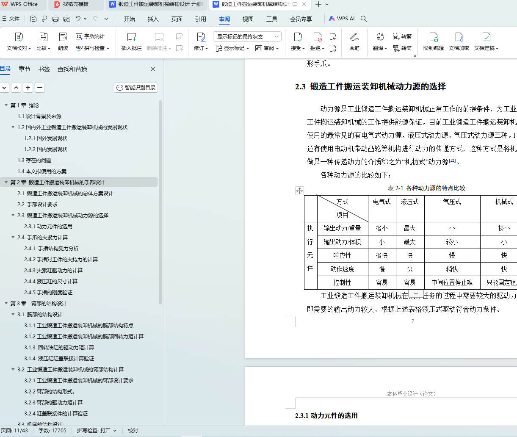
Task: Collapse the 1.2 国内外发展现状 outline node
Action: tap(13, 127)
